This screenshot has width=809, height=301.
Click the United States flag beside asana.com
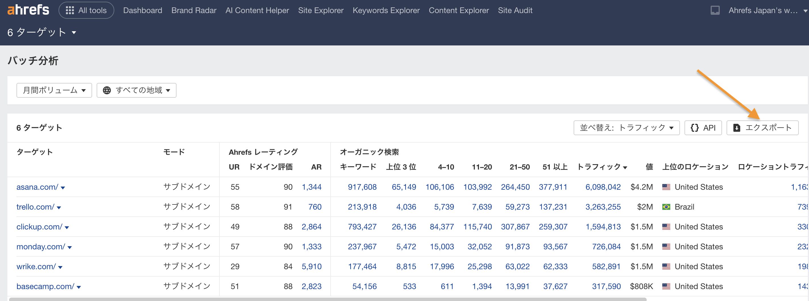point(666,187)
